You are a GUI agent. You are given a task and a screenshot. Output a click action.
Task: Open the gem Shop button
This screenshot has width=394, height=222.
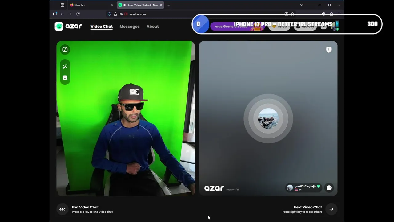tap(279, 27)
